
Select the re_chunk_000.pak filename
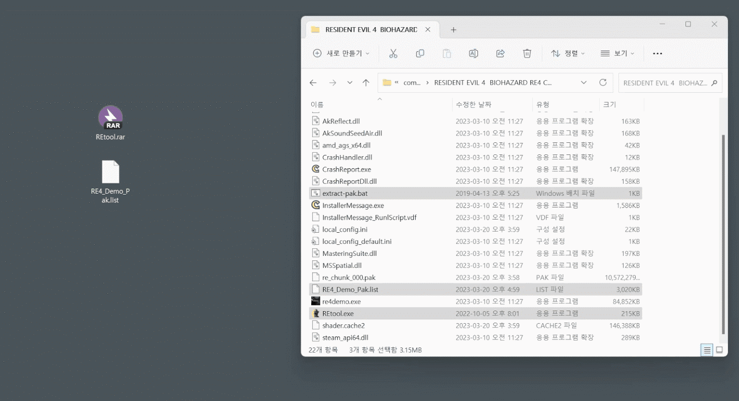[x=349, y=278]
